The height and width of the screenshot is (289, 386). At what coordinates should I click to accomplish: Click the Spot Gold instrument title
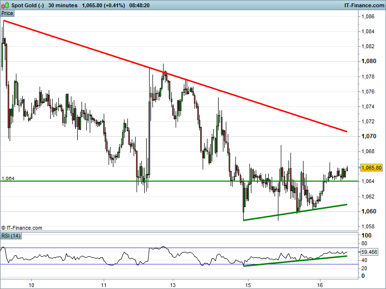click(28, 5)
